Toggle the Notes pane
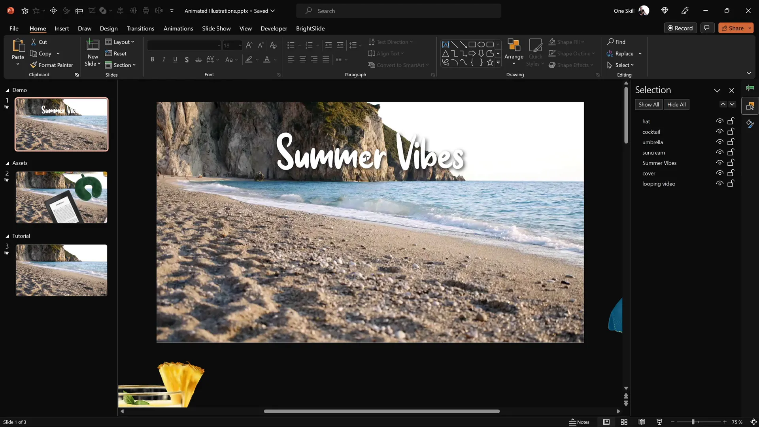759x427 pixels. [579, 422]
